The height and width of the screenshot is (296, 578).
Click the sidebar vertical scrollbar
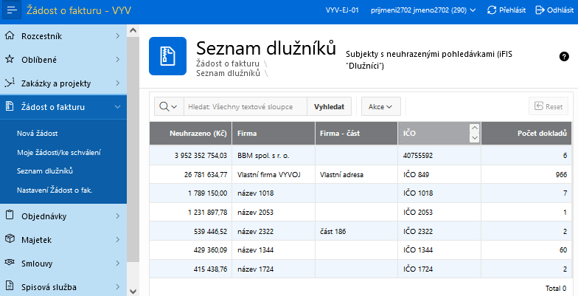(x=133, y=148)
